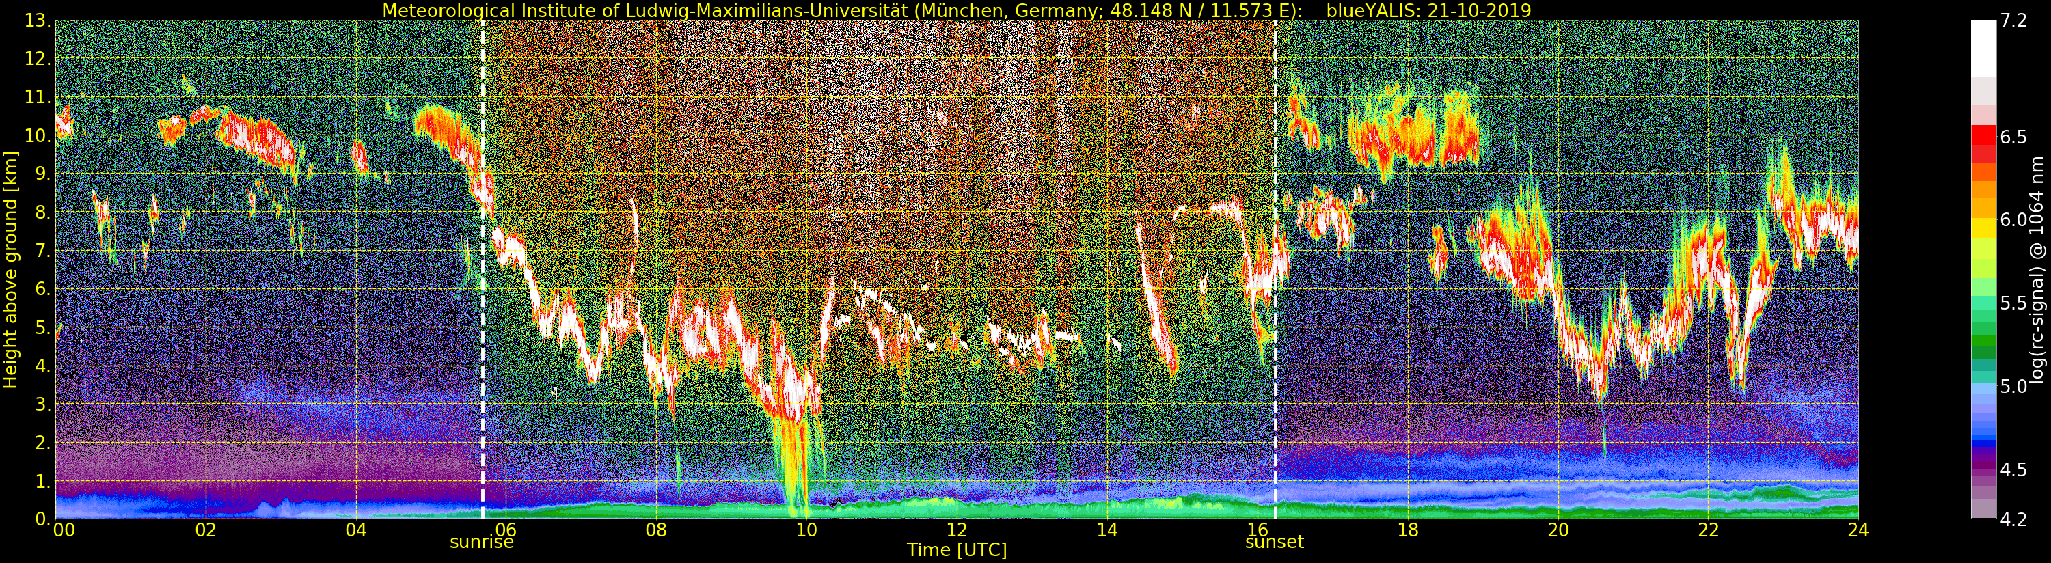Click the '7.' height tick label
Viewport: 2051px width, 563px height.
(x=43, y=251)
